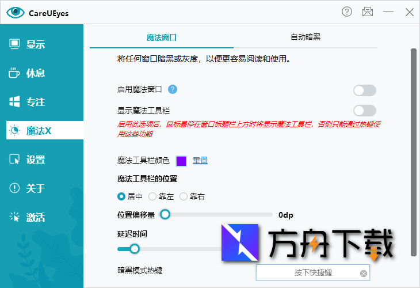Click the 魔法工具栏的位置 heading
The height and width of the screenshot is (288, 420).
(x=147, y=179)
